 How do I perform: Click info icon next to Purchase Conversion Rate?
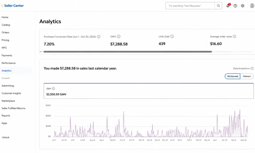click(99, 37)
